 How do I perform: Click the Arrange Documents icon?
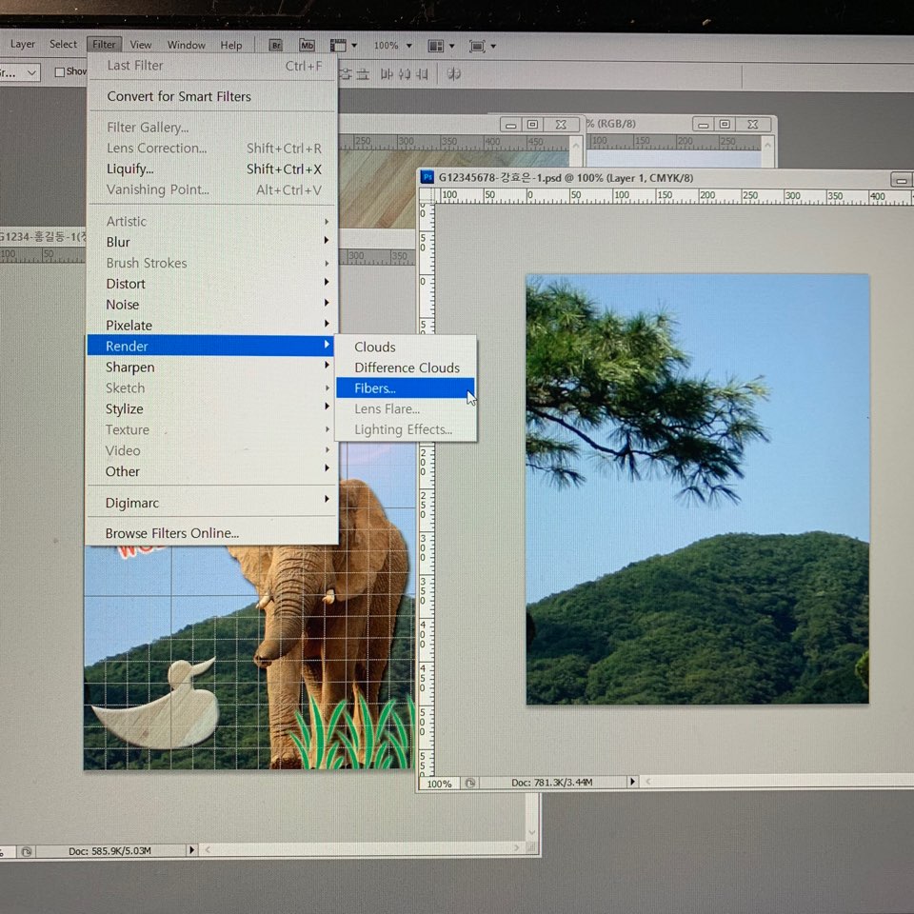(x=436, y=45)
